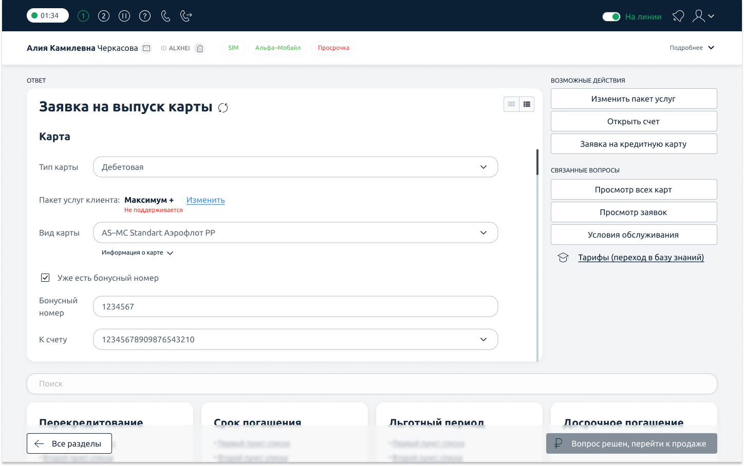Image resolution: width=744 pixels, height=466 pixels.
Task: Switch to list view icon
Action: point(527,104)
